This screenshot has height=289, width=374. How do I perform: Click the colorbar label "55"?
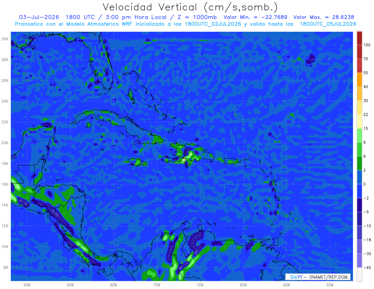tap(366, 73)
